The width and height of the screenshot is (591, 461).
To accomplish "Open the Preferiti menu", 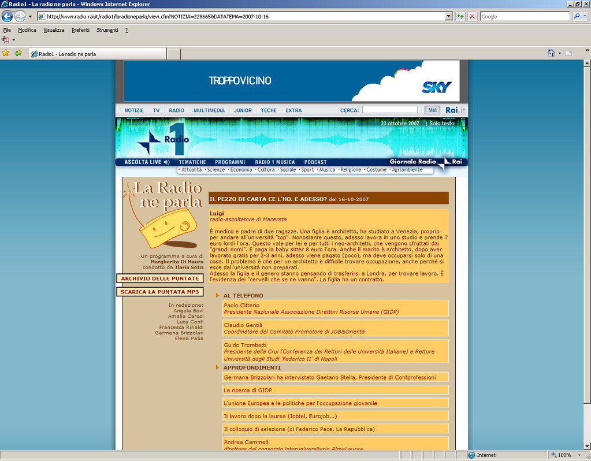I will [x=80, y=30].
